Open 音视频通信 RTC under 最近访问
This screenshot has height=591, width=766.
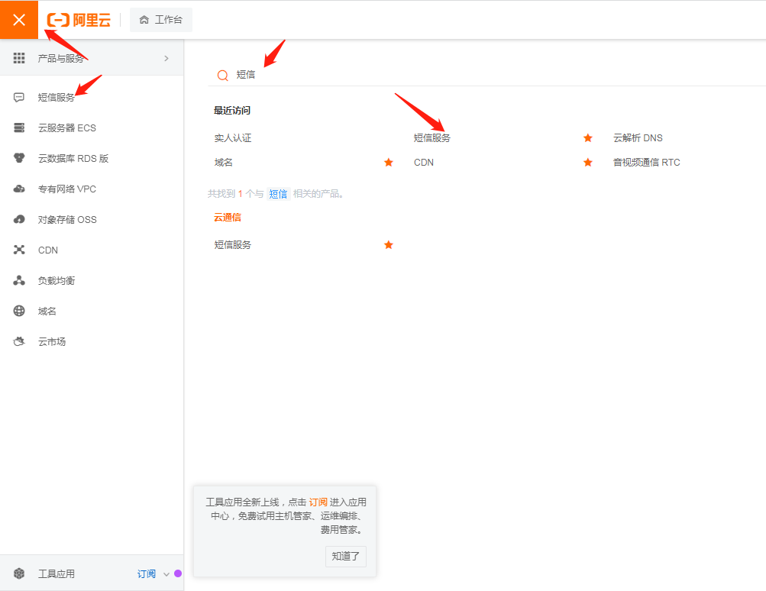(x=646, y=162)
